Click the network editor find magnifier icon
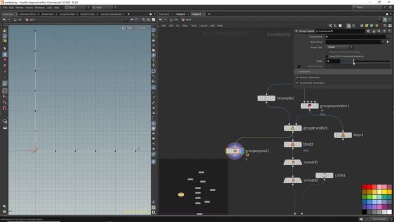The height and width of the screenshot is (222, 394). pyautogui.click(x=385, y=26)
